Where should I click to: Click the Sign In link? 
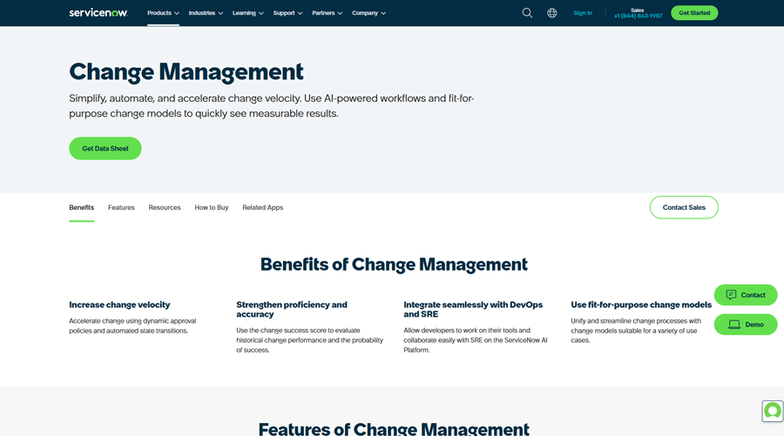(583, 13)
